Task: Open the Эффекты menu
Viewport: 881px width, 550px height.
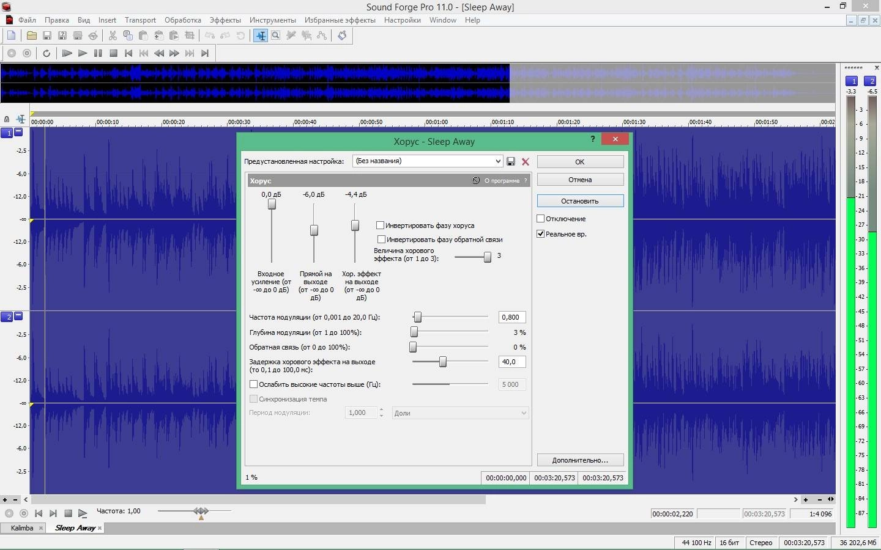Action: pyautogui.click(x=225, y=20)
